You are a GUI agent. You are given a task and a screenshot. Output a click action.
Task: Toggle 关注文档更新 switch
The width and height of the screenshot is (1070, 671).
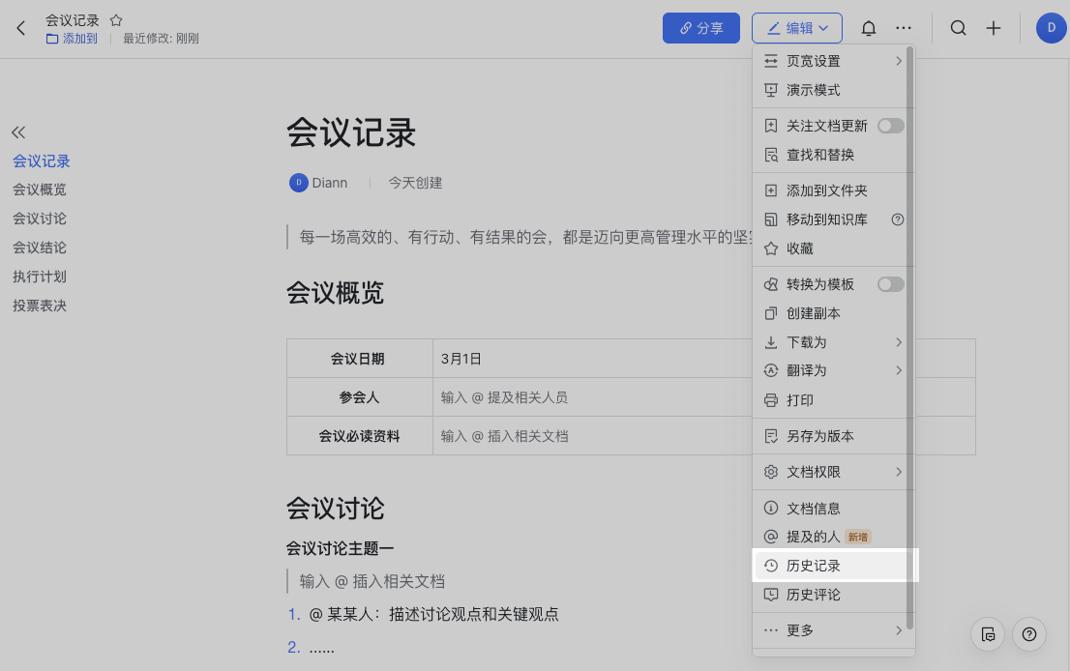[890, 126]
